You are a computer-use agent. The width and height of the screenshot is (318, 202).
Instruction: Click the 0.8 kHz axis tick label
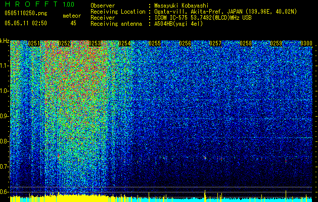pyautogui.click(x=4, y=141)
